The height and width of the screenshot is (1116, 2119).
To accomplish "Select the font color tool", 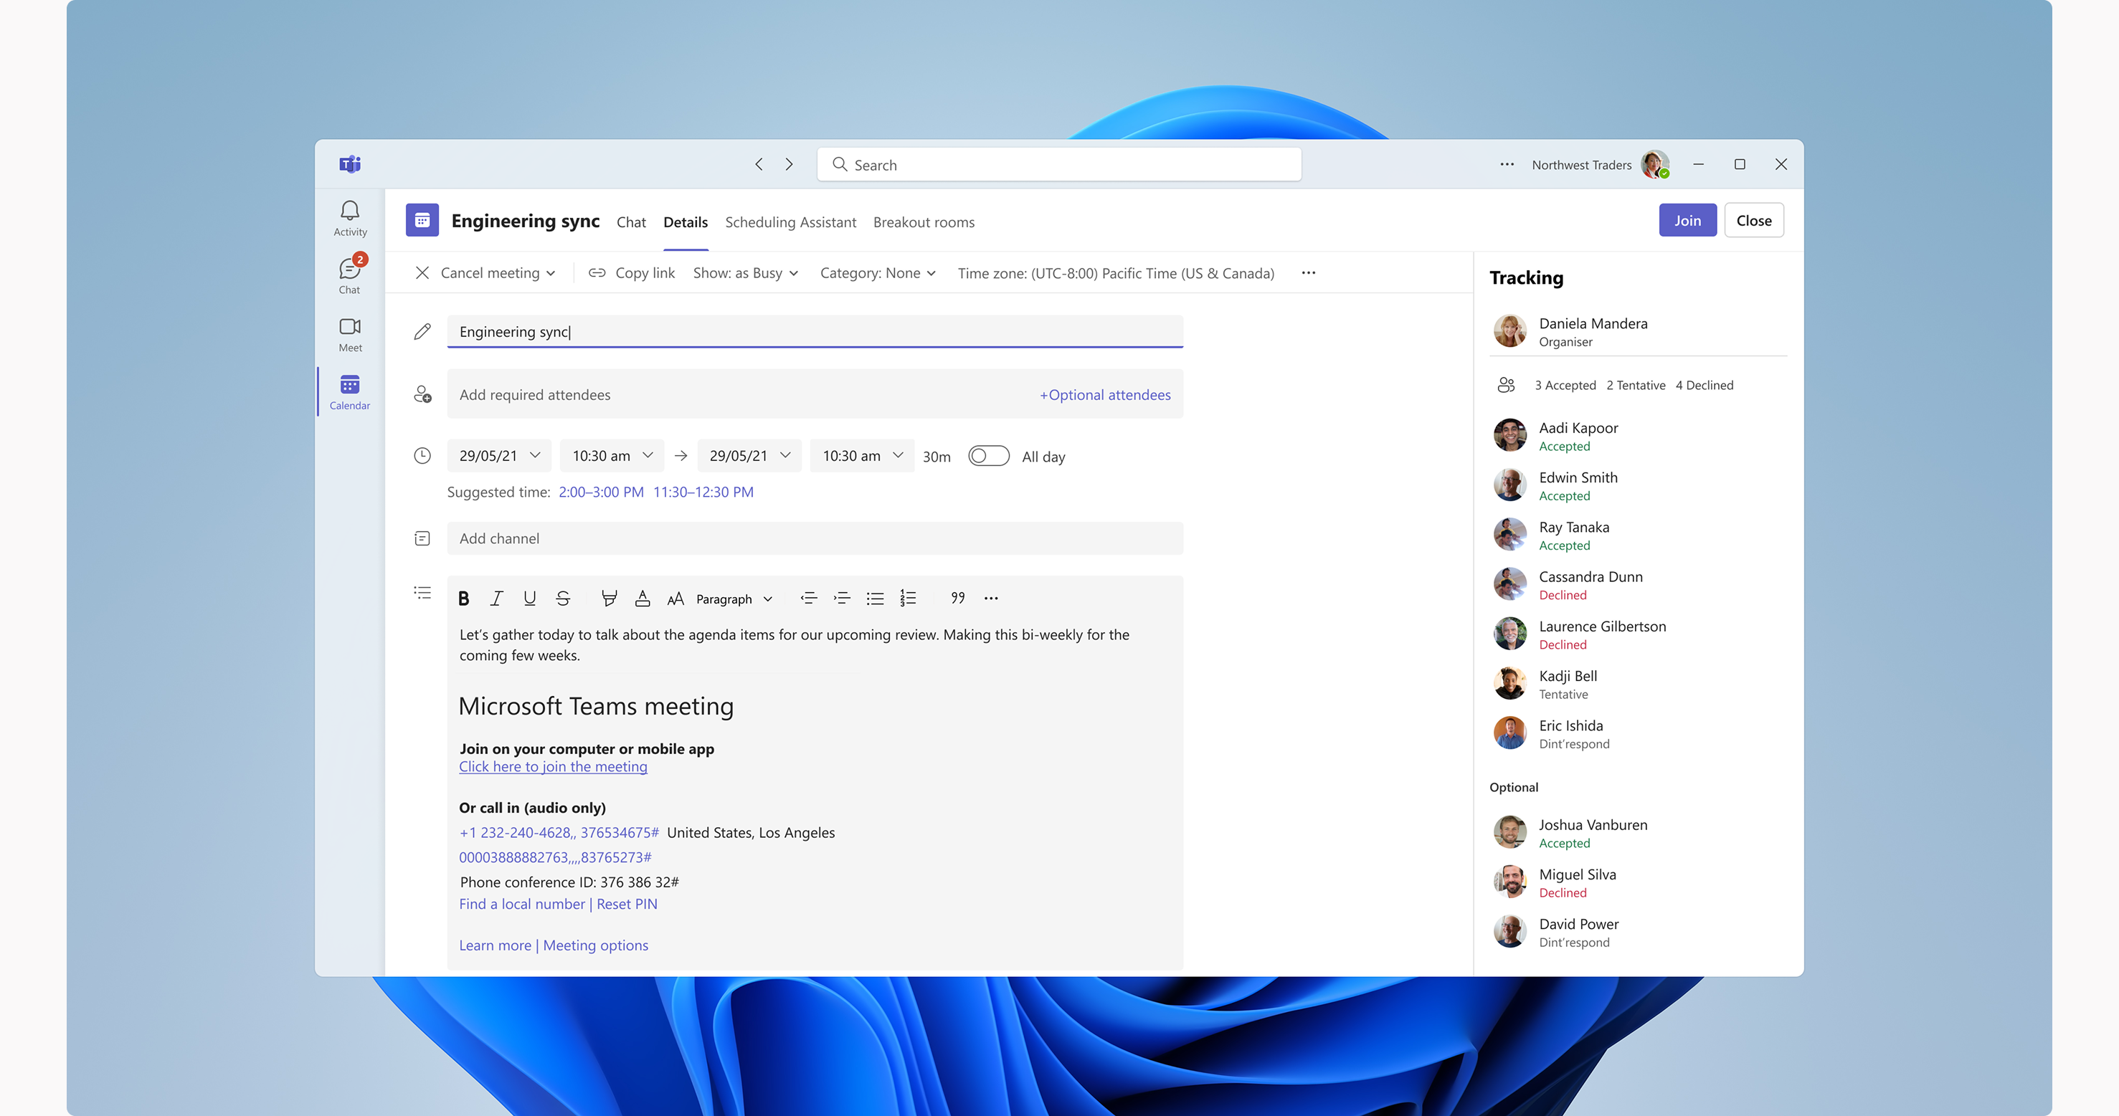I will point(643,598).
